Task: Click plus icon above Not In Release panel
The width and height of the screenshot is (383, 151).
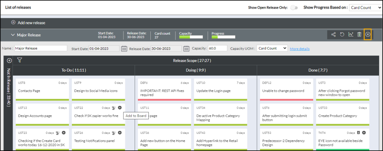Action: coord(9,60)
